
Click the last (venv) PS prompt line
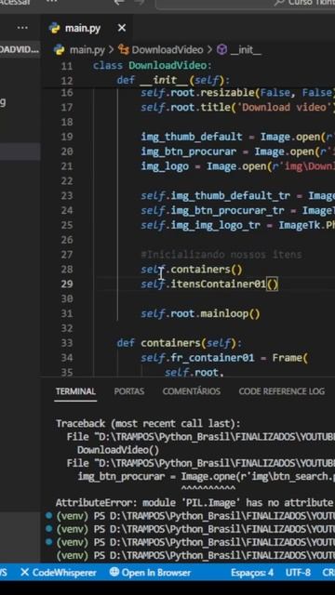coord(195,556)
